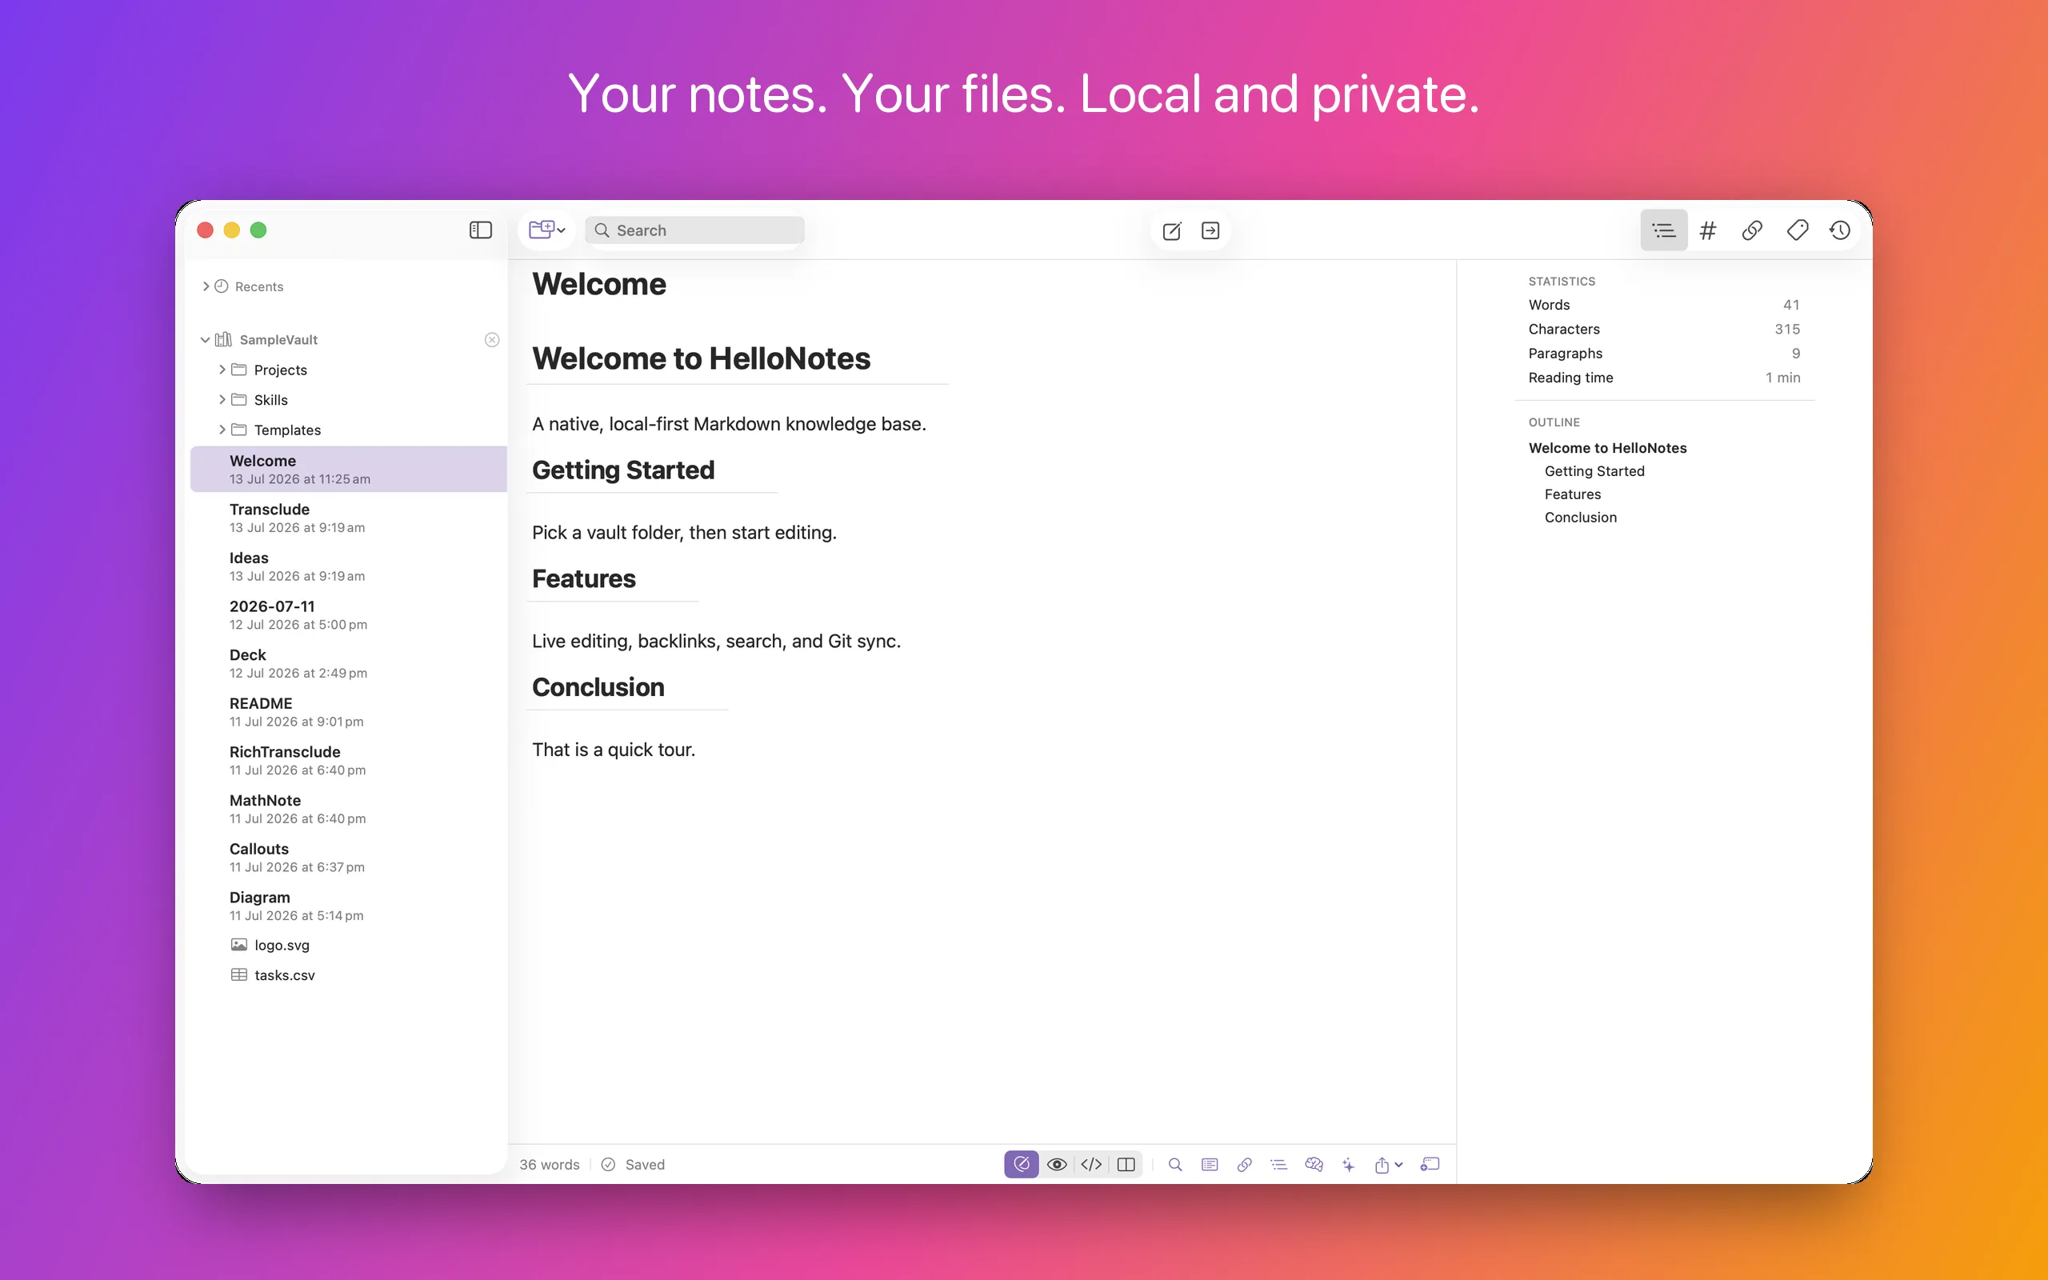Switch to the hashtag tags tab
The image size is (2048, 1280).
pos(1708,230)
